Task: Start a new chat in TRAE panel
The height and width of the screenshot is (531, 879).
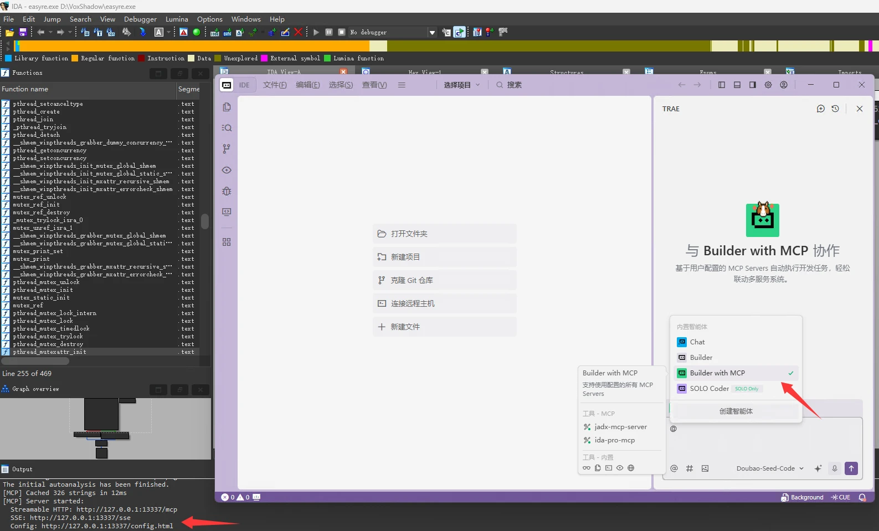Action: 820,109
